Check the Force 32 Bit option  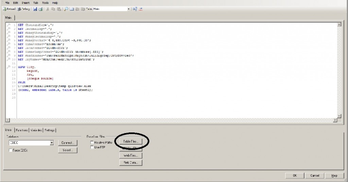click(11, 150)
